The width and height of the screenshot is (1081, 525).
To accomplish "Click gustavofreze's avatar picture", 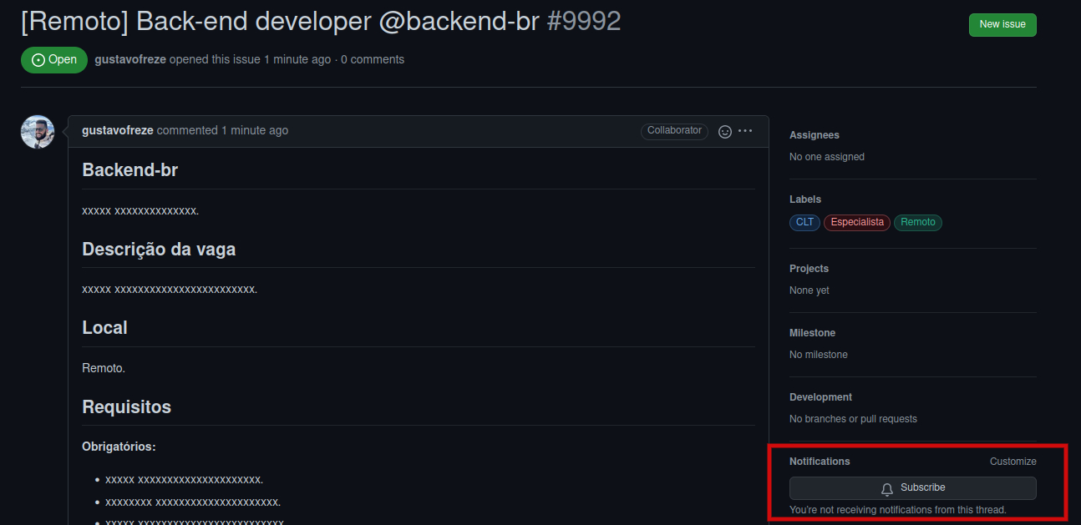I will tap(38, 132).
